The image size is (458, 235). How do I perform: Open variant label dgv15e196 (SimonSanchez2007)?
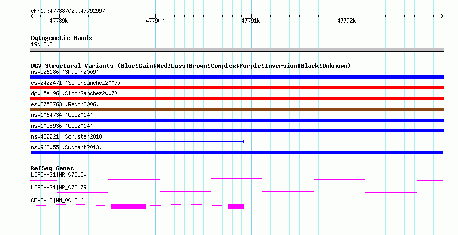click(x=74, y=93)
